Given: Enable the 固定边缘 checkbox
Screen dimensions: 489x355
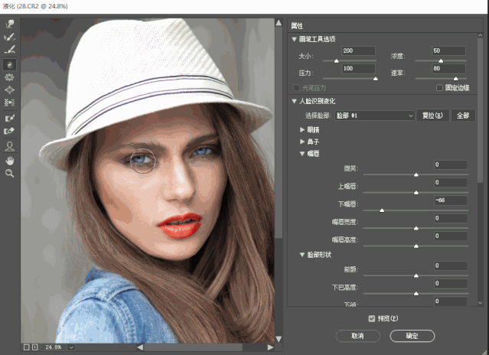Looking at the screenshot, I should tap(439, 88).
